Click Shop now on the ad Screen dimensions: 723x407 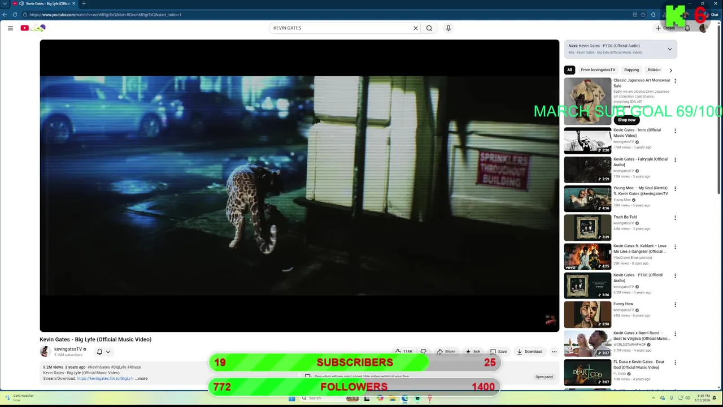coord(626,120)
